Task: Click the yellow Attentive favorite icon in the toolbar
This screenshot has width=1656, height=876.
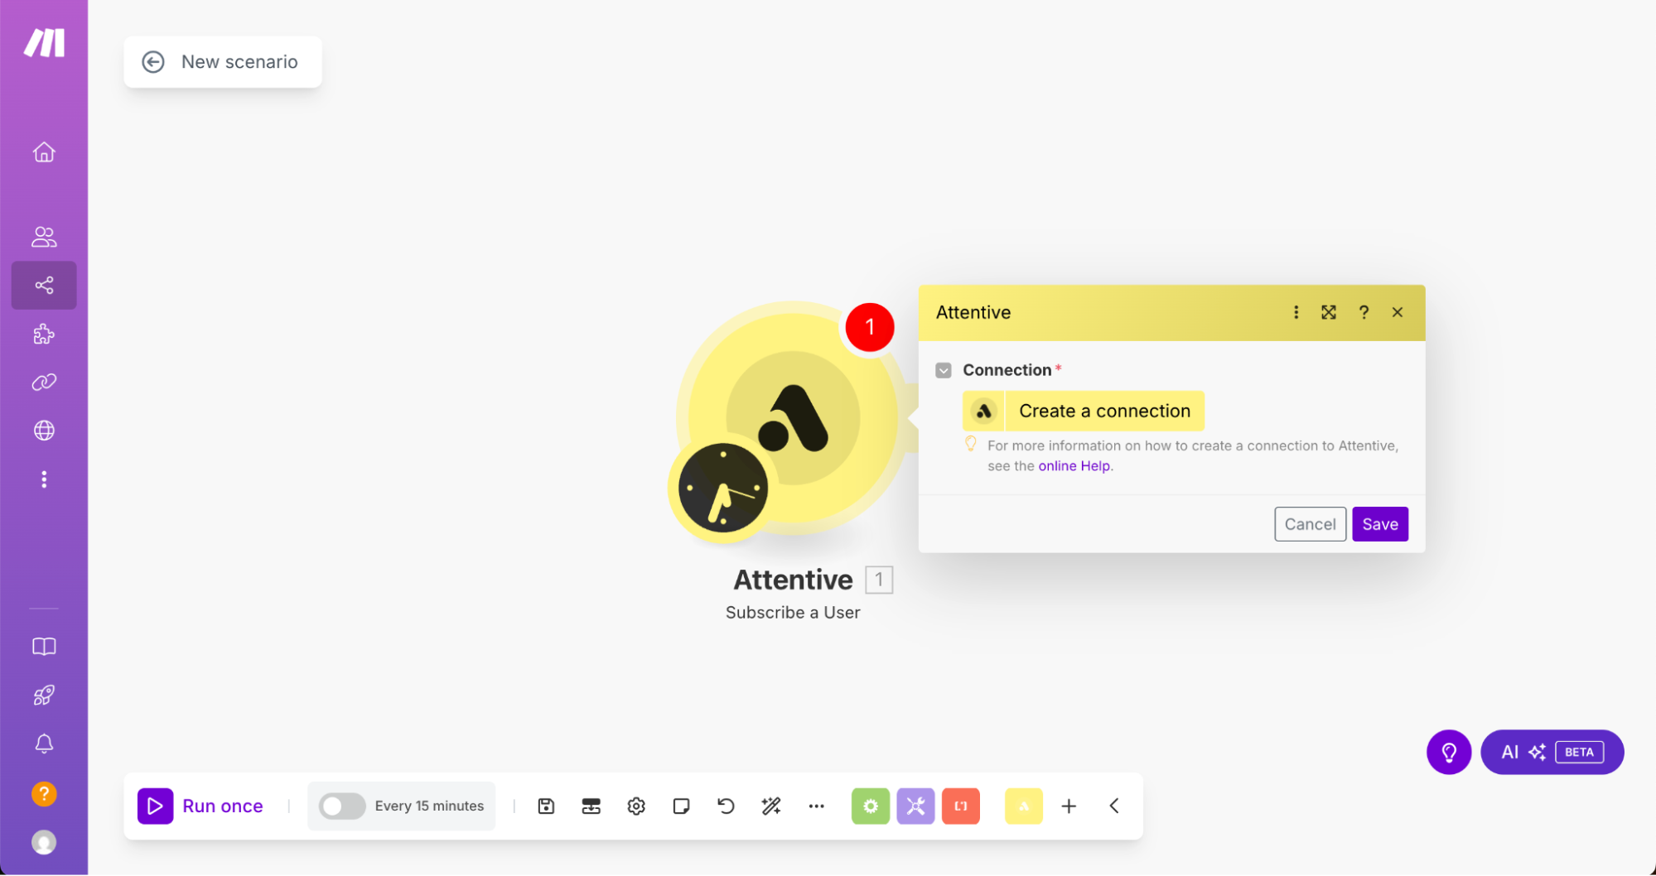Action: (1024, 806)
